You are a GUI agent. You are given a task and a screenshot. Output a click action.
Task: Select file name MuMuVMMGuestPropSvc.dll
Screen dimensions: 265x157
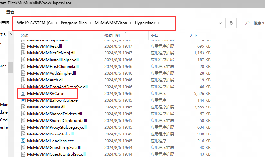click(54, 147)
